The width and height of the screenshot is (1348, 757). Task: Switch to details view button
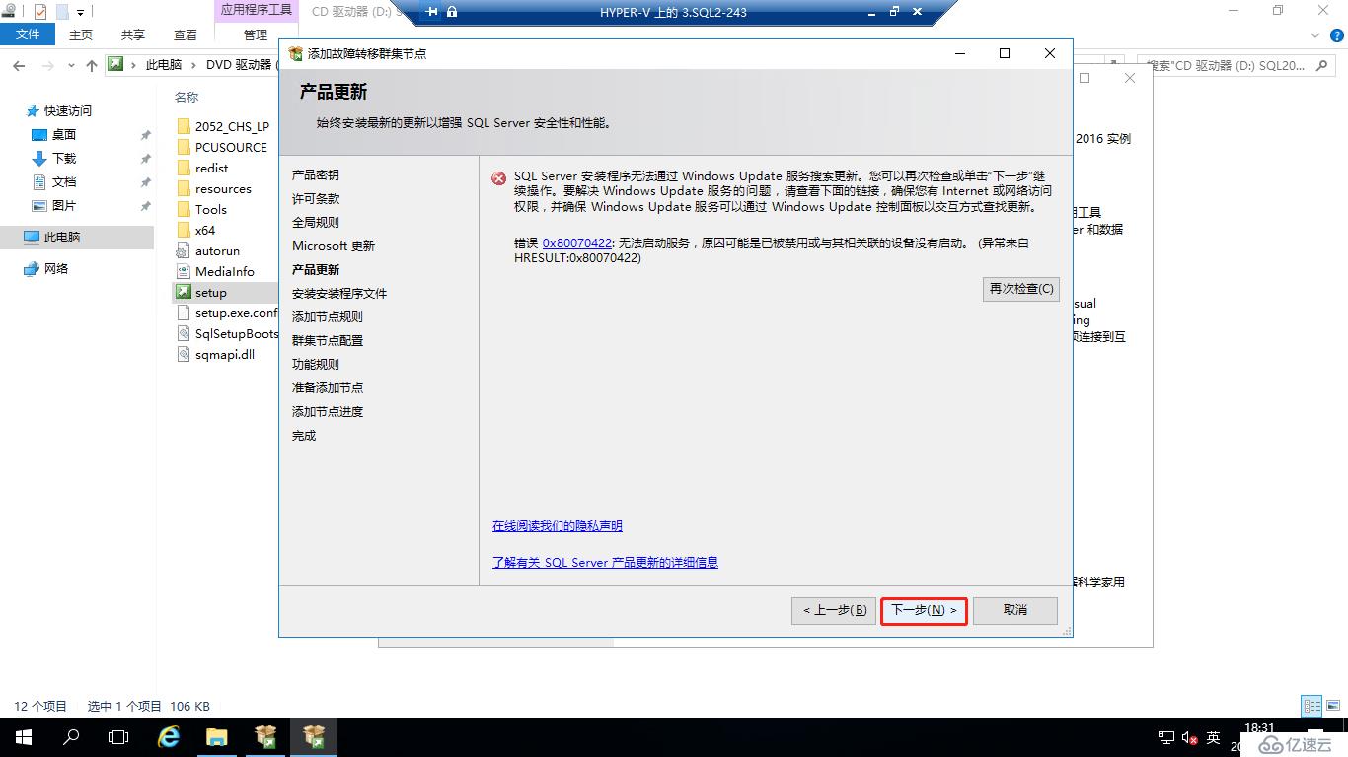click(1312, 706)
